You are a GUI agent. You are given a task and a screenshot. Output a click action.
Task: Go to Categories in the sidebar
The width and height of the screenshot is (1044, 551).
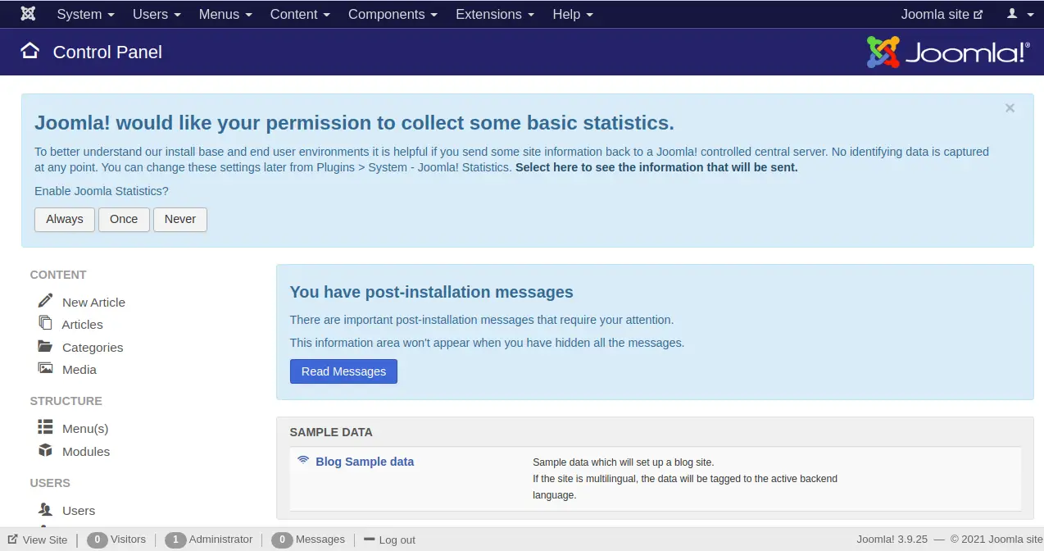(x=93, y=348)
